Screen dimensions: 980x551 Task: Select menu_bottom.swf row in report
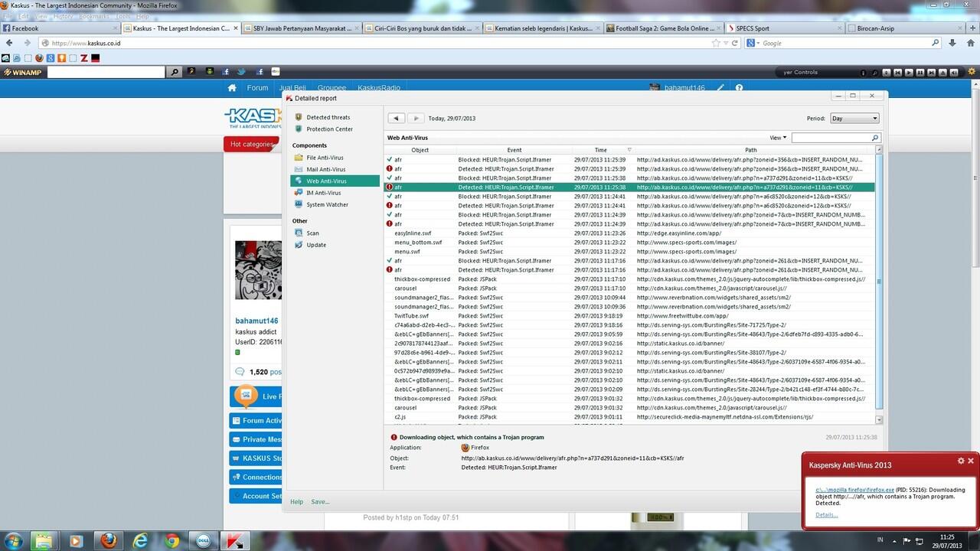point(629,242)
